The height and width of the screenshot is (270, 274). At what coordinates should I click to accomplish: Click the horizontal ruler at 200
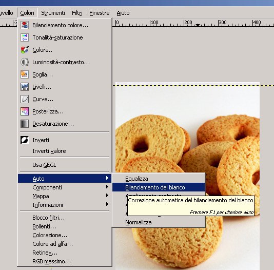(188, 23)
